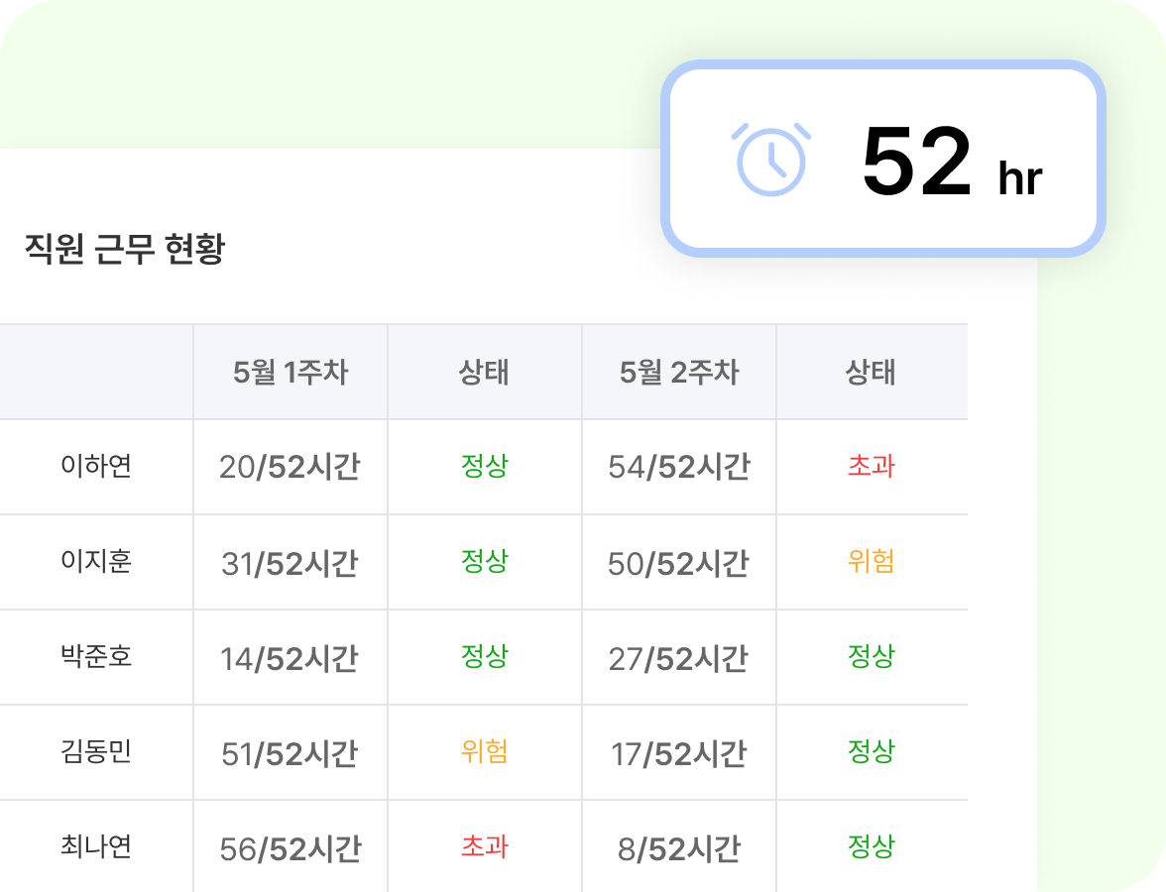Select the 5월 1주차 column header

coord(291,373)
